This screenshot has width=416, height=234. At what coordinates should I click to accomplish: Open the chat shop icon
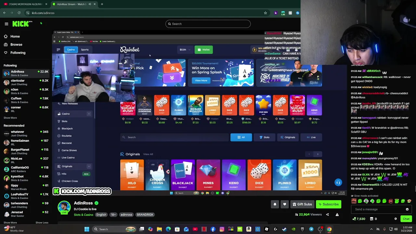pyautogui.click(x=372, y=219)
